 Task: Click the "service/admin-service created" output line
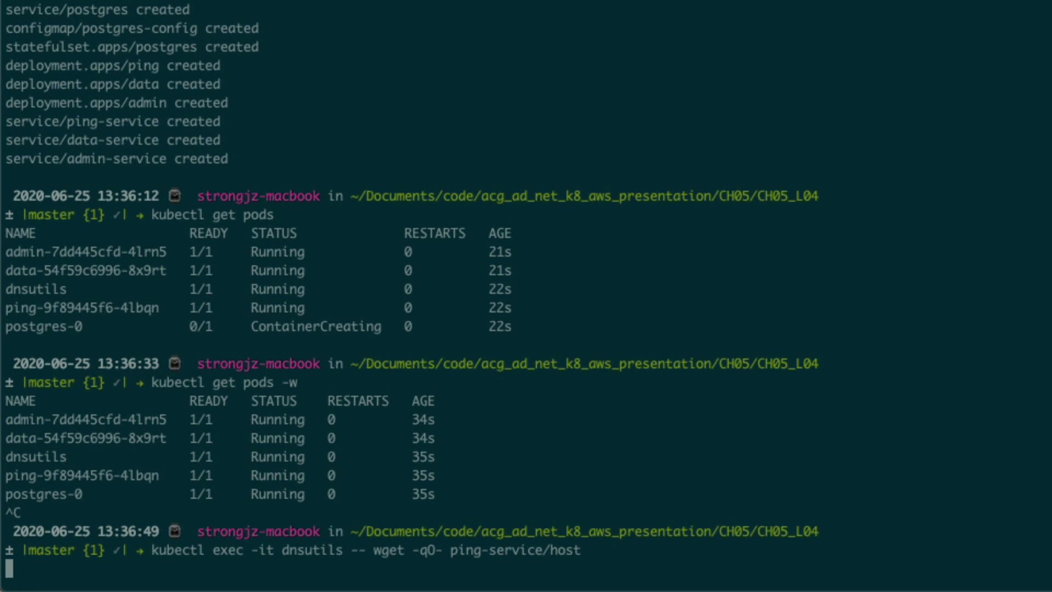pos(117,159)
